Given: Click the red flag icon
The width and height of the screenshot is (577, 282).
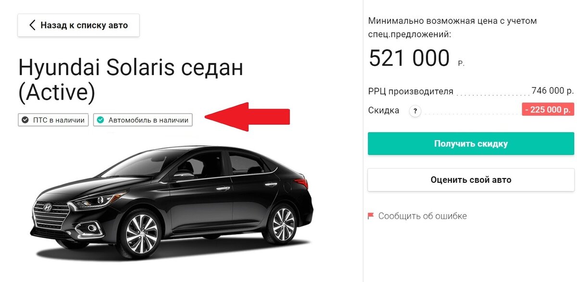Looking at the screenshot, I should tap(371, 216).
